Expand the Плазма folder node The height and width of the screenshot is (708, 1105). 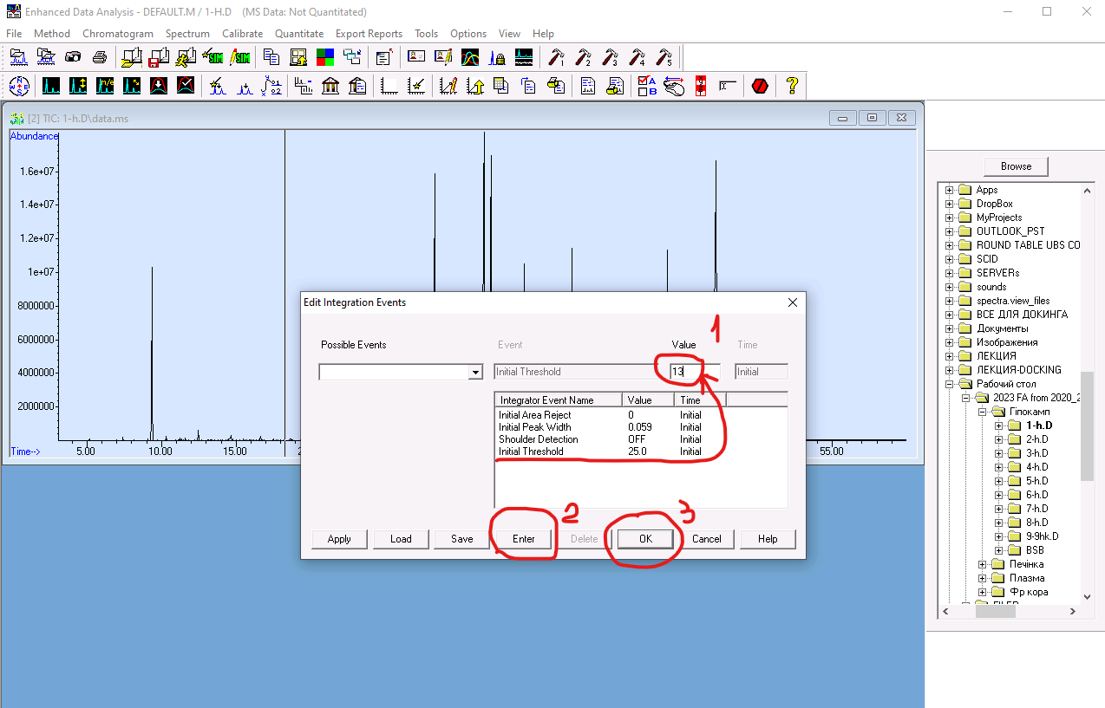click(x=983, y=578)
